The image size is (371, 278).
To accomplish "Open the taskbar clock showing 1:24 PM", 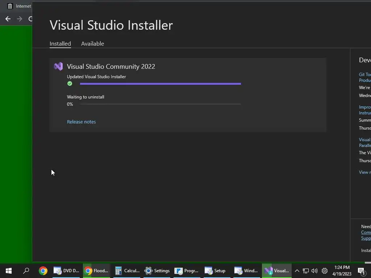I will [x=342, y=271].
